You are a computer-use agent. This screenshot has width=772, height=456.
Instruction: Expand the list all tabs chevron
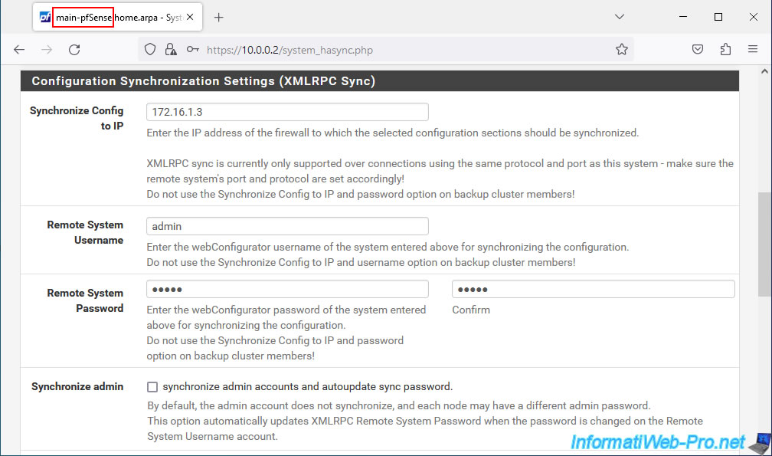pyautogui.click(x=620, y=17)
